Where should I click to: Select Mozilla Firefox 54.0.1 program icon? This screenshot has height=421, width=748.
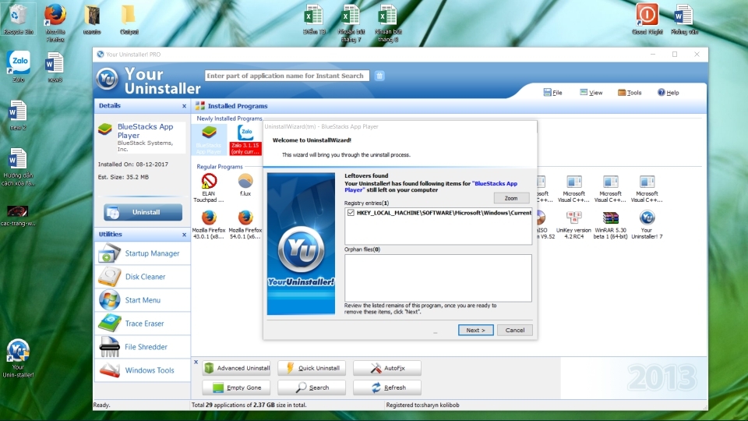(x=245, y=225)
